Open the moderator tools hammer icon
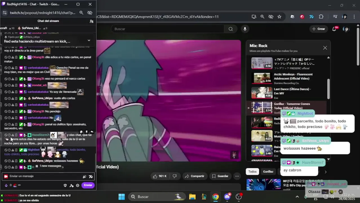 click(71, 185)
